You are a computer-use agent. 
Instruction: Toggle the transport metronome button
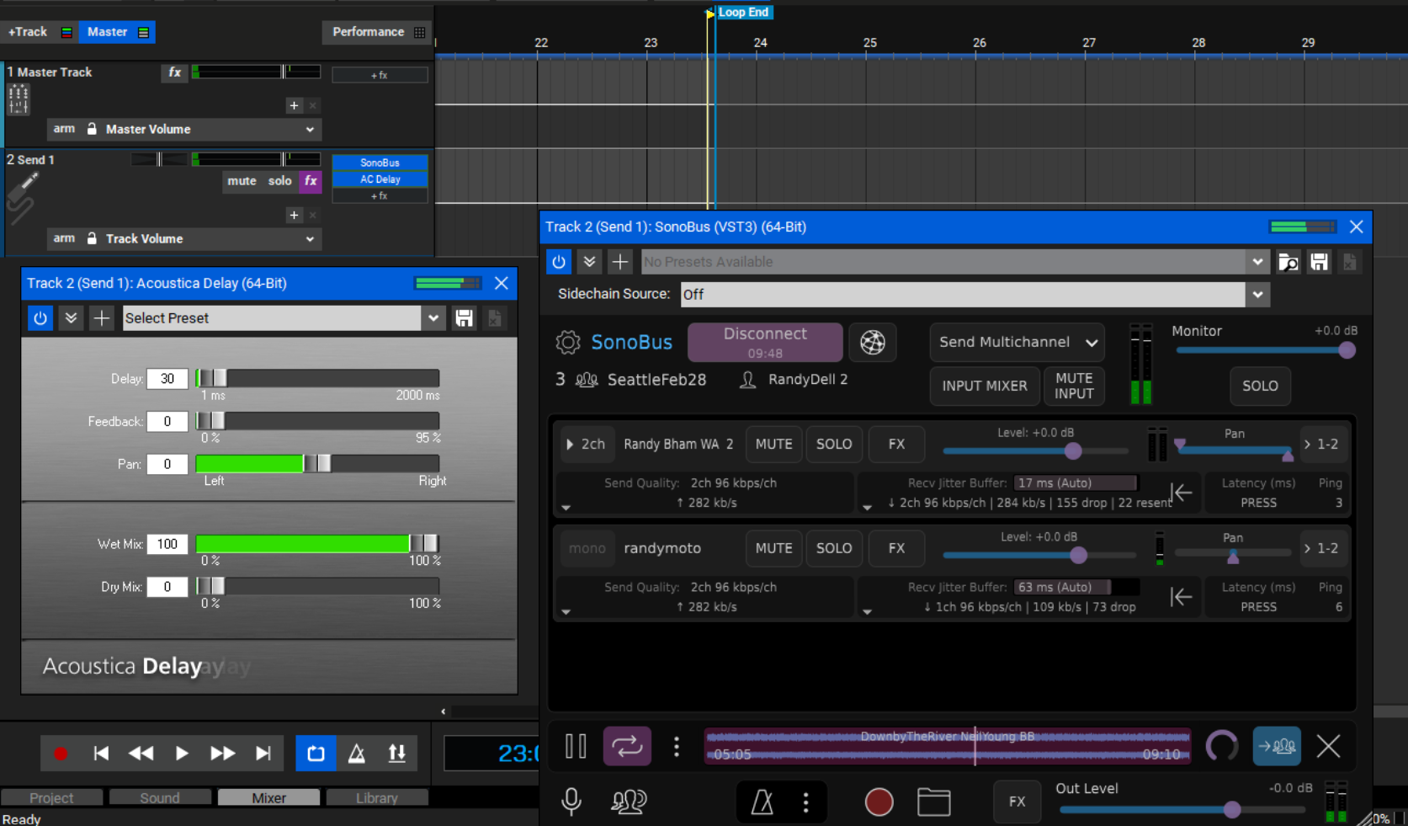pyautogui.click(x=357, y=754)
